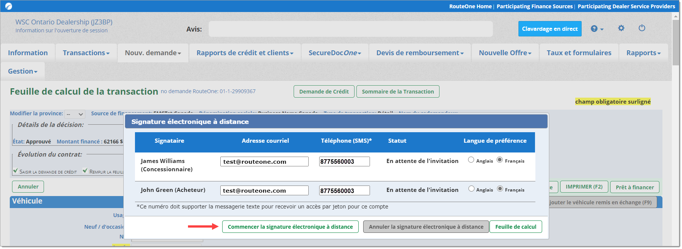Click the power logout icon
The image size is (682, 249).
click(642, 28)
